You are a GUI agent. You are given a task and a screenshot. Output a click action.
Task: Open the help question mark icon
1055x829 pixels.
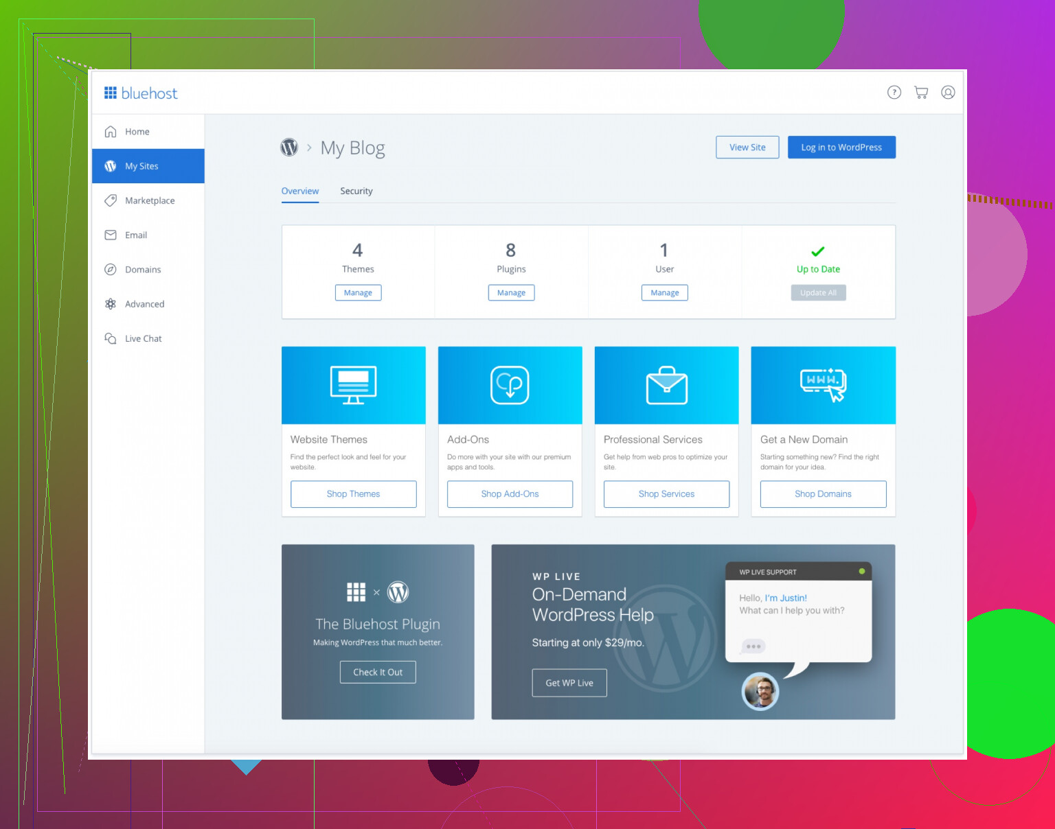[894, 92]
